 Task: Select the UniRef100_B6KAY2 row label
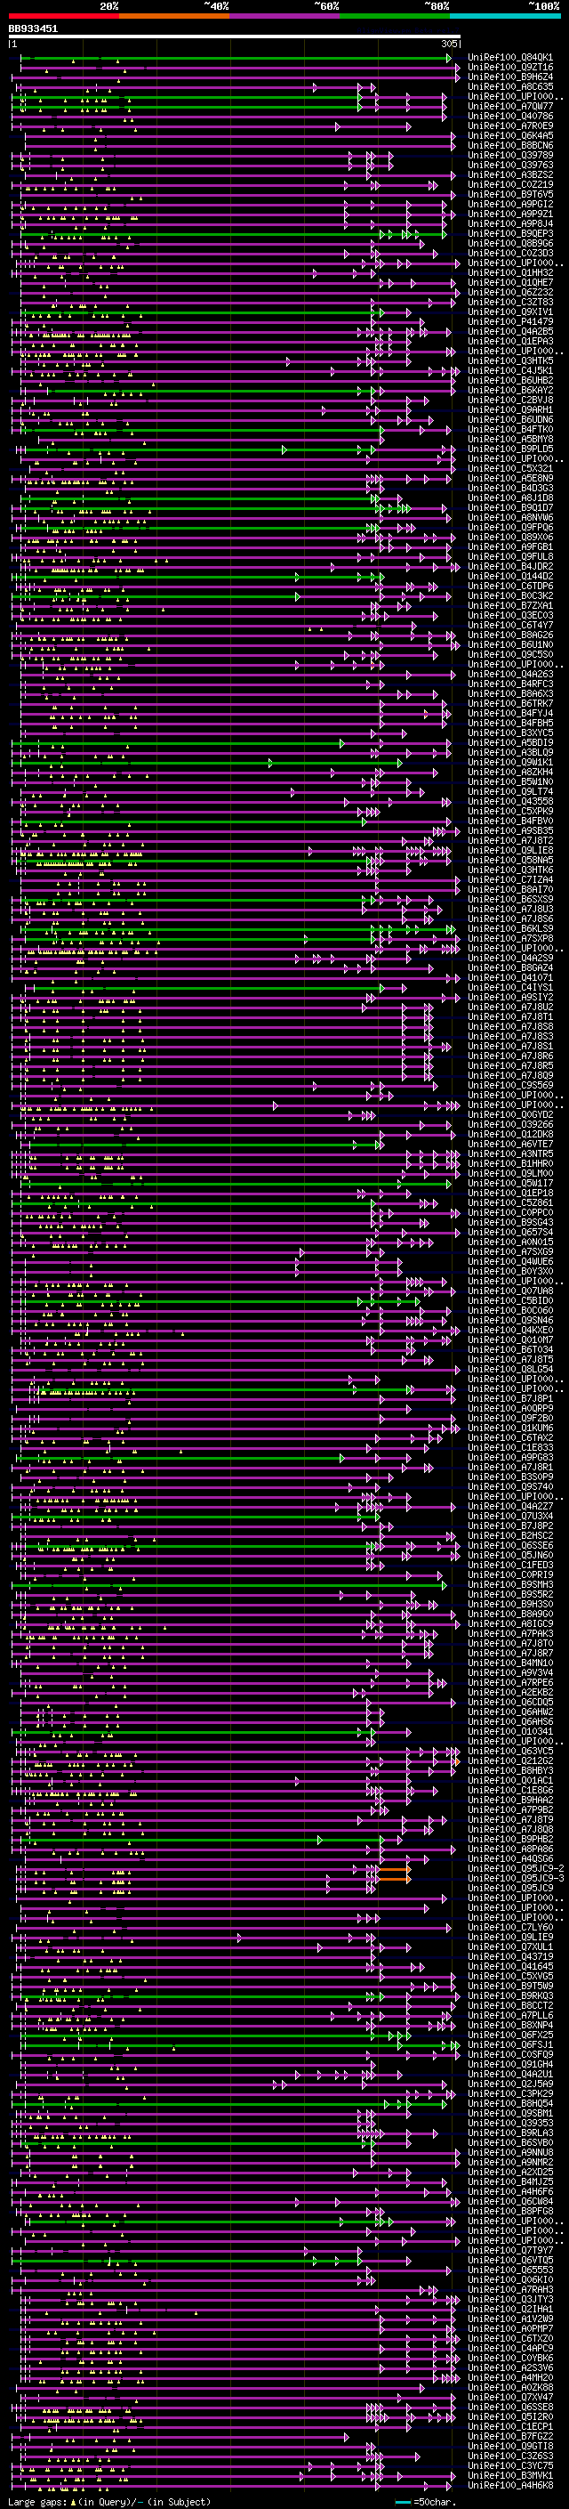pyautogui.click(x=510, y=391)
